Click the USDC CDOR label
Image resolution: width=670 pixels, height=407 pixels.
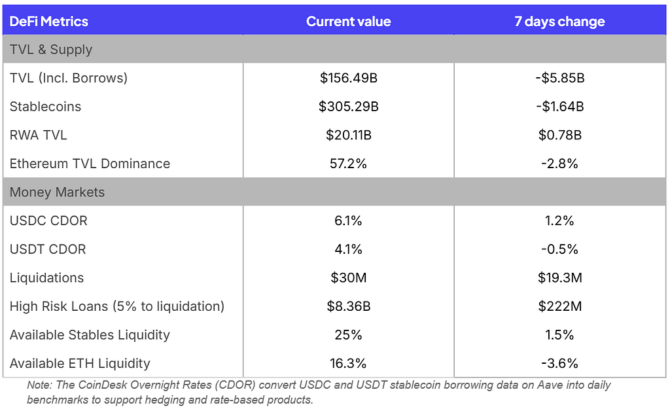[48, 221]
